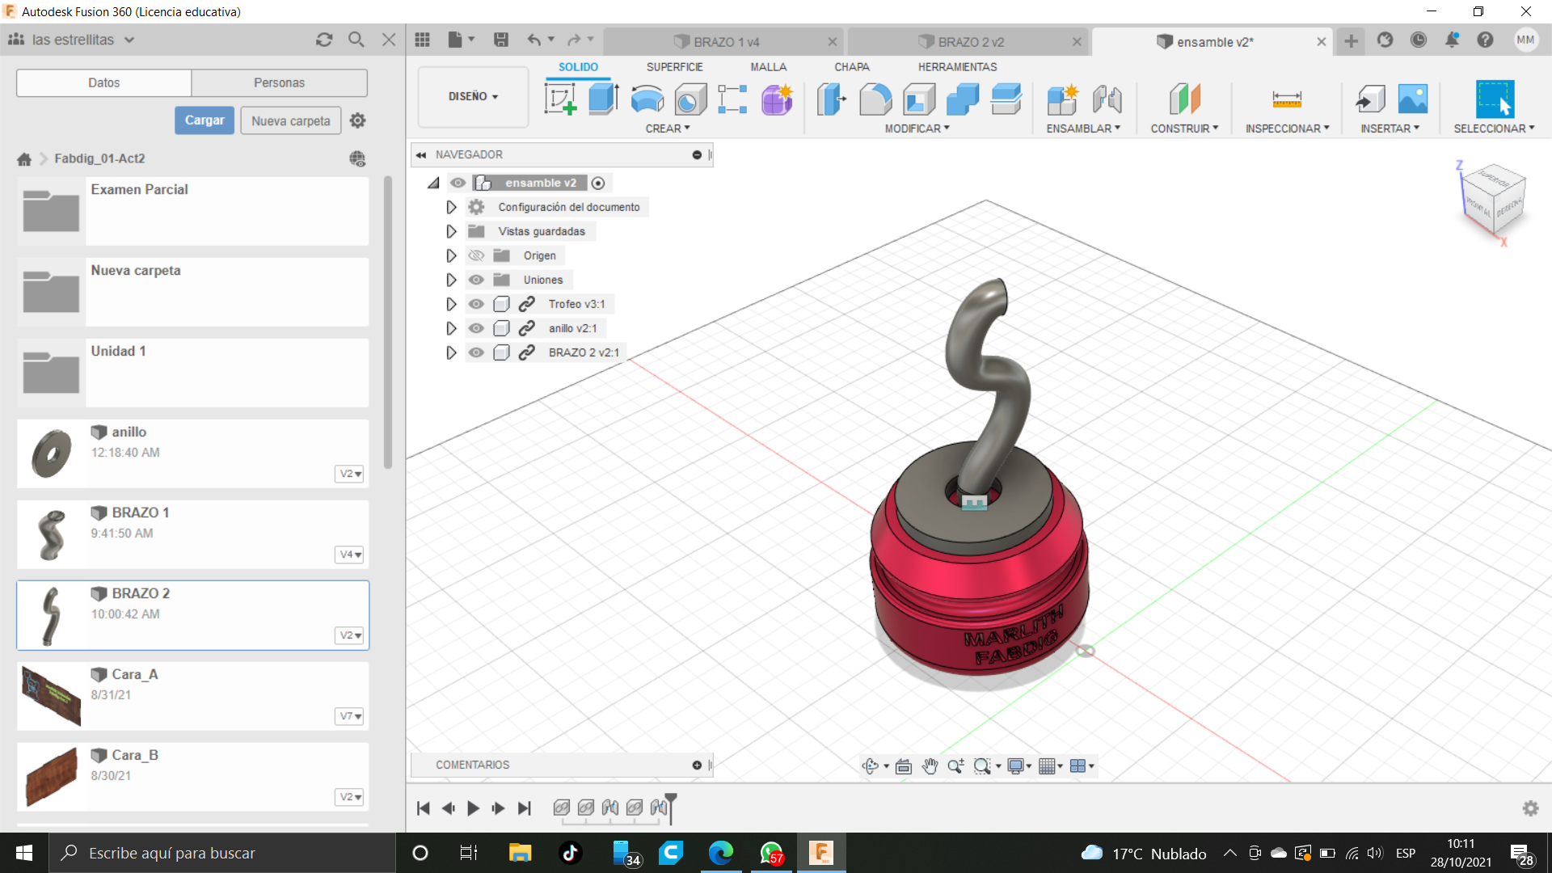1552x873 pixels.
Task: Hide the BRAZO 2 v2:1 component
Action: [476, 352]
